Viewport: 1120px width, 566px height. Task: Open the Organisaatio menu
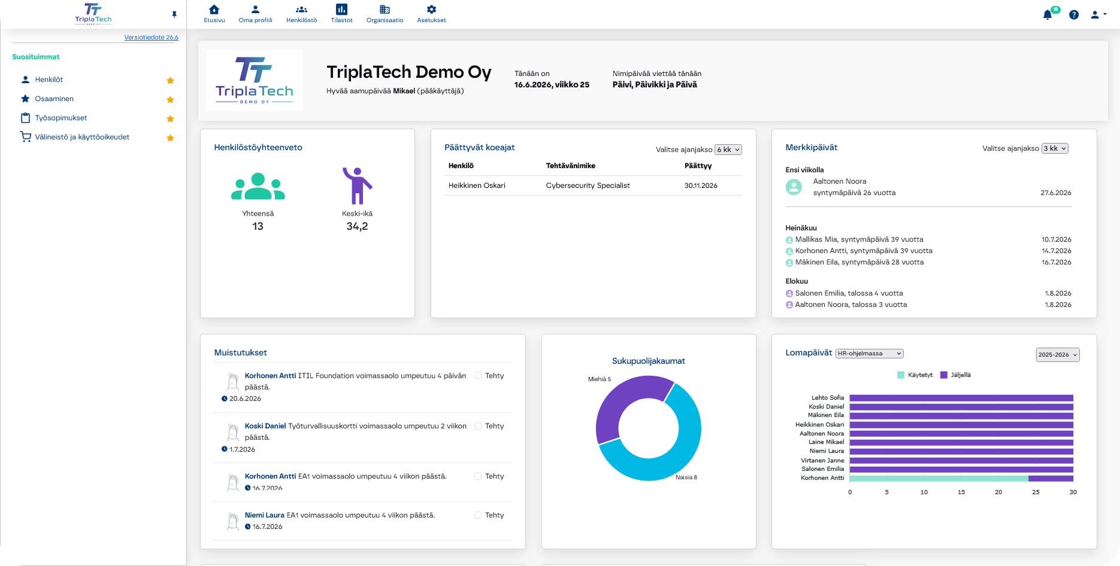[x=385, y=13]
